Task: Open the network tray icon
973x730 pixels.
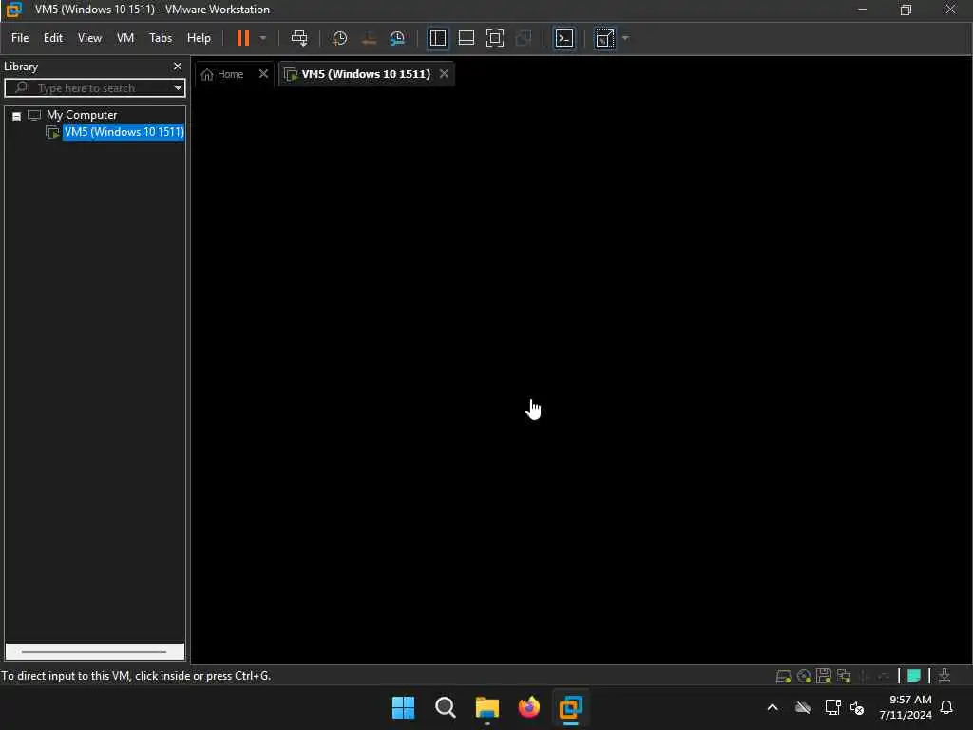Action: click(832, 707)
